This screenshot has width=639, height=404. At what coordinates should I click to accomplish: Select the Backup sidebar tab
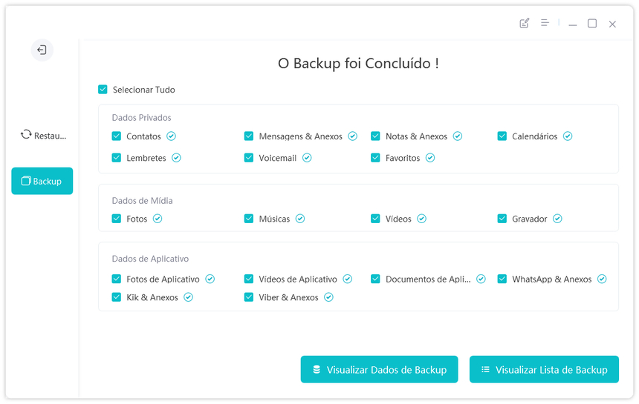(x=42, y=181)
